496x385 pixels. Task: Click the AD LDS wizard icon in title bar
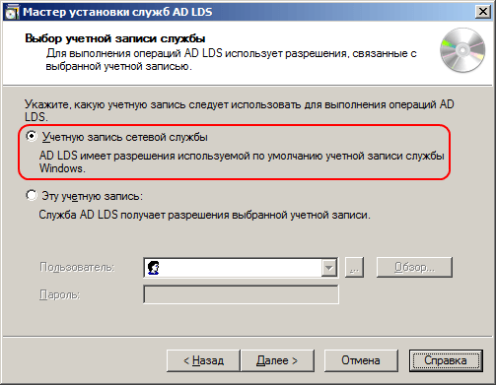coord(12,12)
